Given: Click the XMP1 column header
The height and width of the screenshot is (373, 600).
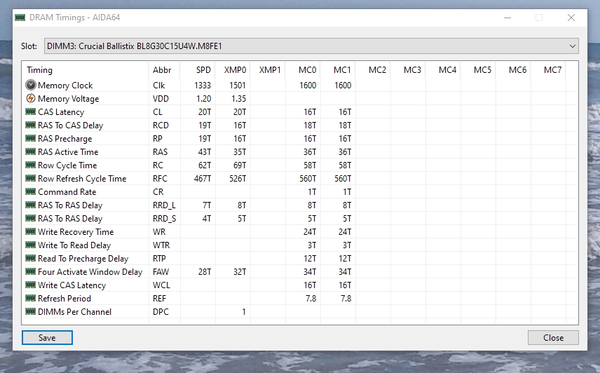Looking at the screenshot, I should point(268,70).
